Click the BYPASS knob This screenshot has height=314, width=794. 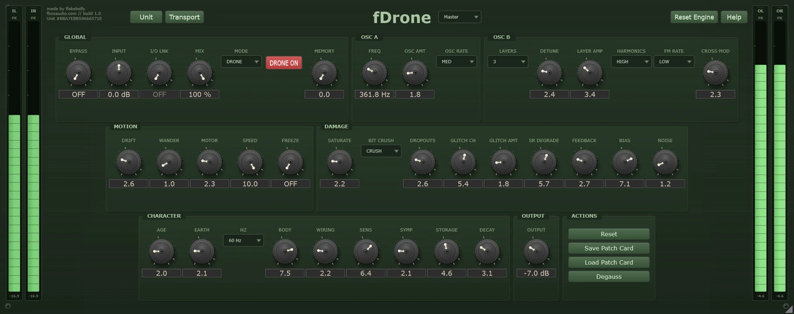point(78,73)
